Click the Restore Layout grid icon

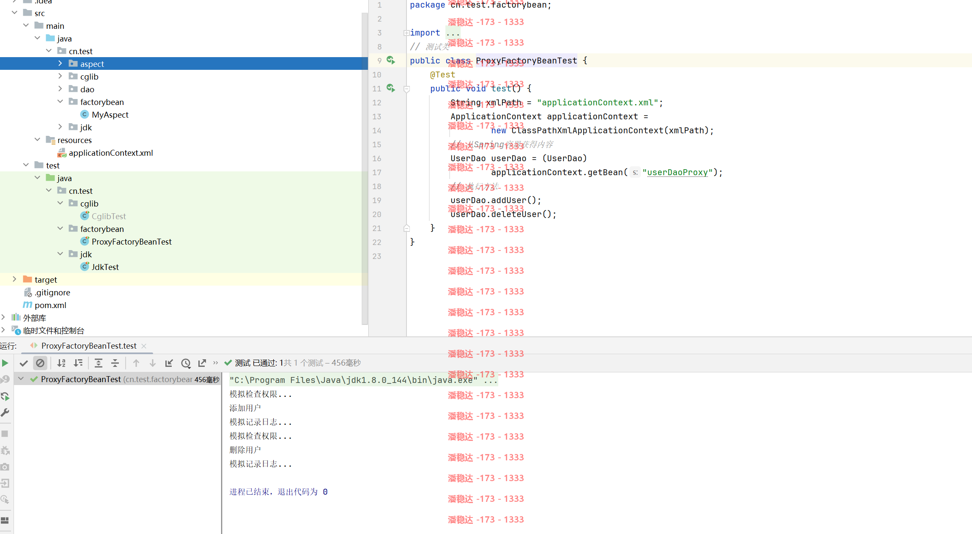(x=5, y=520)
